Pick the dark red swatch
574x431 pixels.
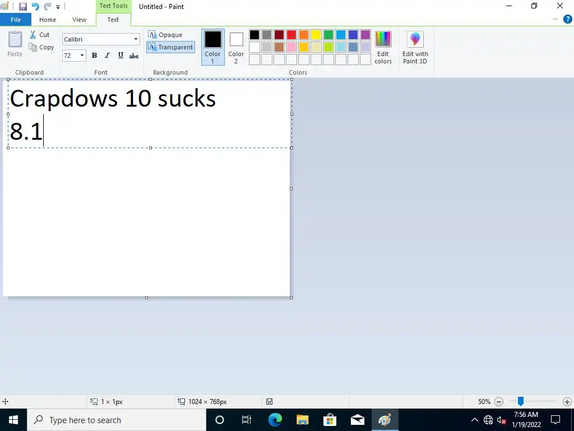(x=279, y=35)
